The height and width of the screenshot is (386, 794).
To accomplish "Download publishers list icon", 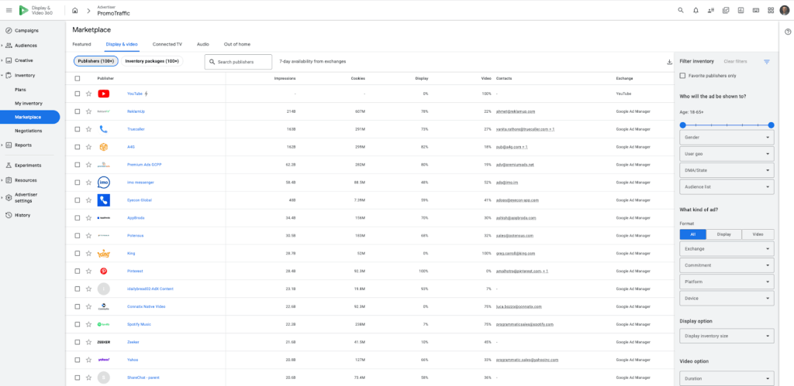I will pos(669,62).
